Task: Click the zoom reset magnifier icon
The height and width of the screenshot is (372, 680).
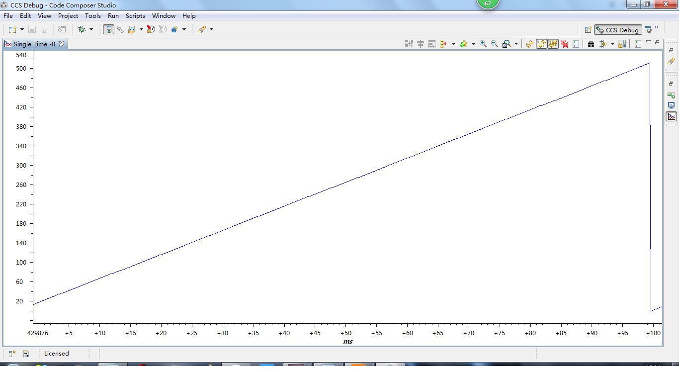Action: click(x=507, y=44)
